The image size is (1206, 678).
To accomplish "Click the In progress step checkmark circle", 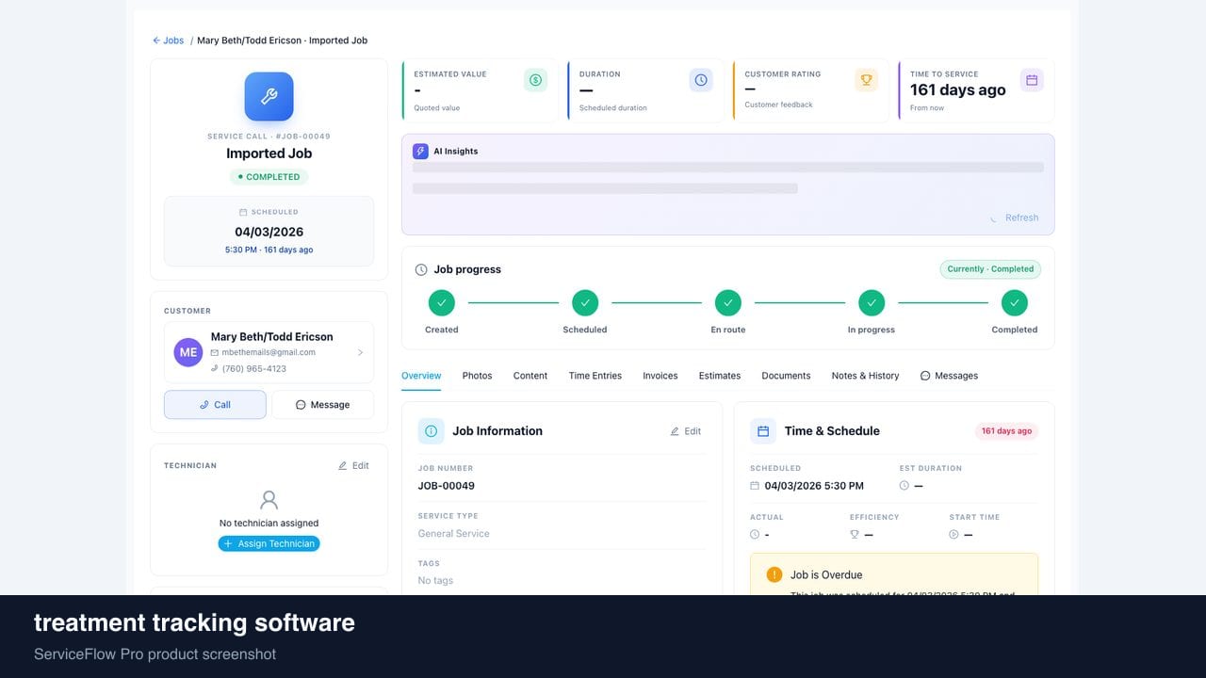I will [x=872, y=303].
